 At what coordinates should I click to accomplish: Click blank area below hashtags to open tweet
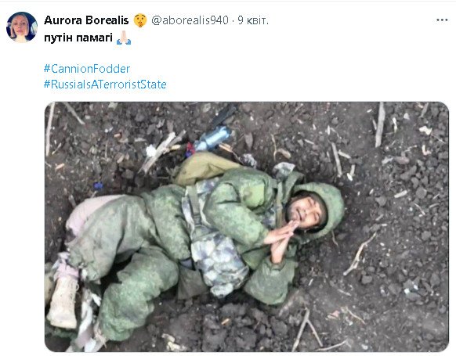(x=247, y=95)
